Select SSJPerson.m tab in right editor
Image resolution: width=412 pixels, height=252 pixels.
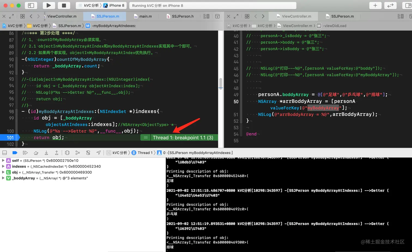tap(340, 16)
